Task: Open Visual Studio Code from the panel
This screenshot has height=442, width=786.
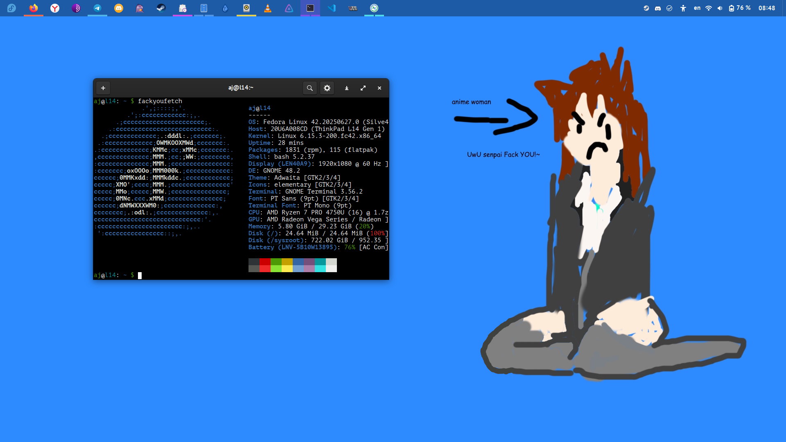Action: click(332, 8)
